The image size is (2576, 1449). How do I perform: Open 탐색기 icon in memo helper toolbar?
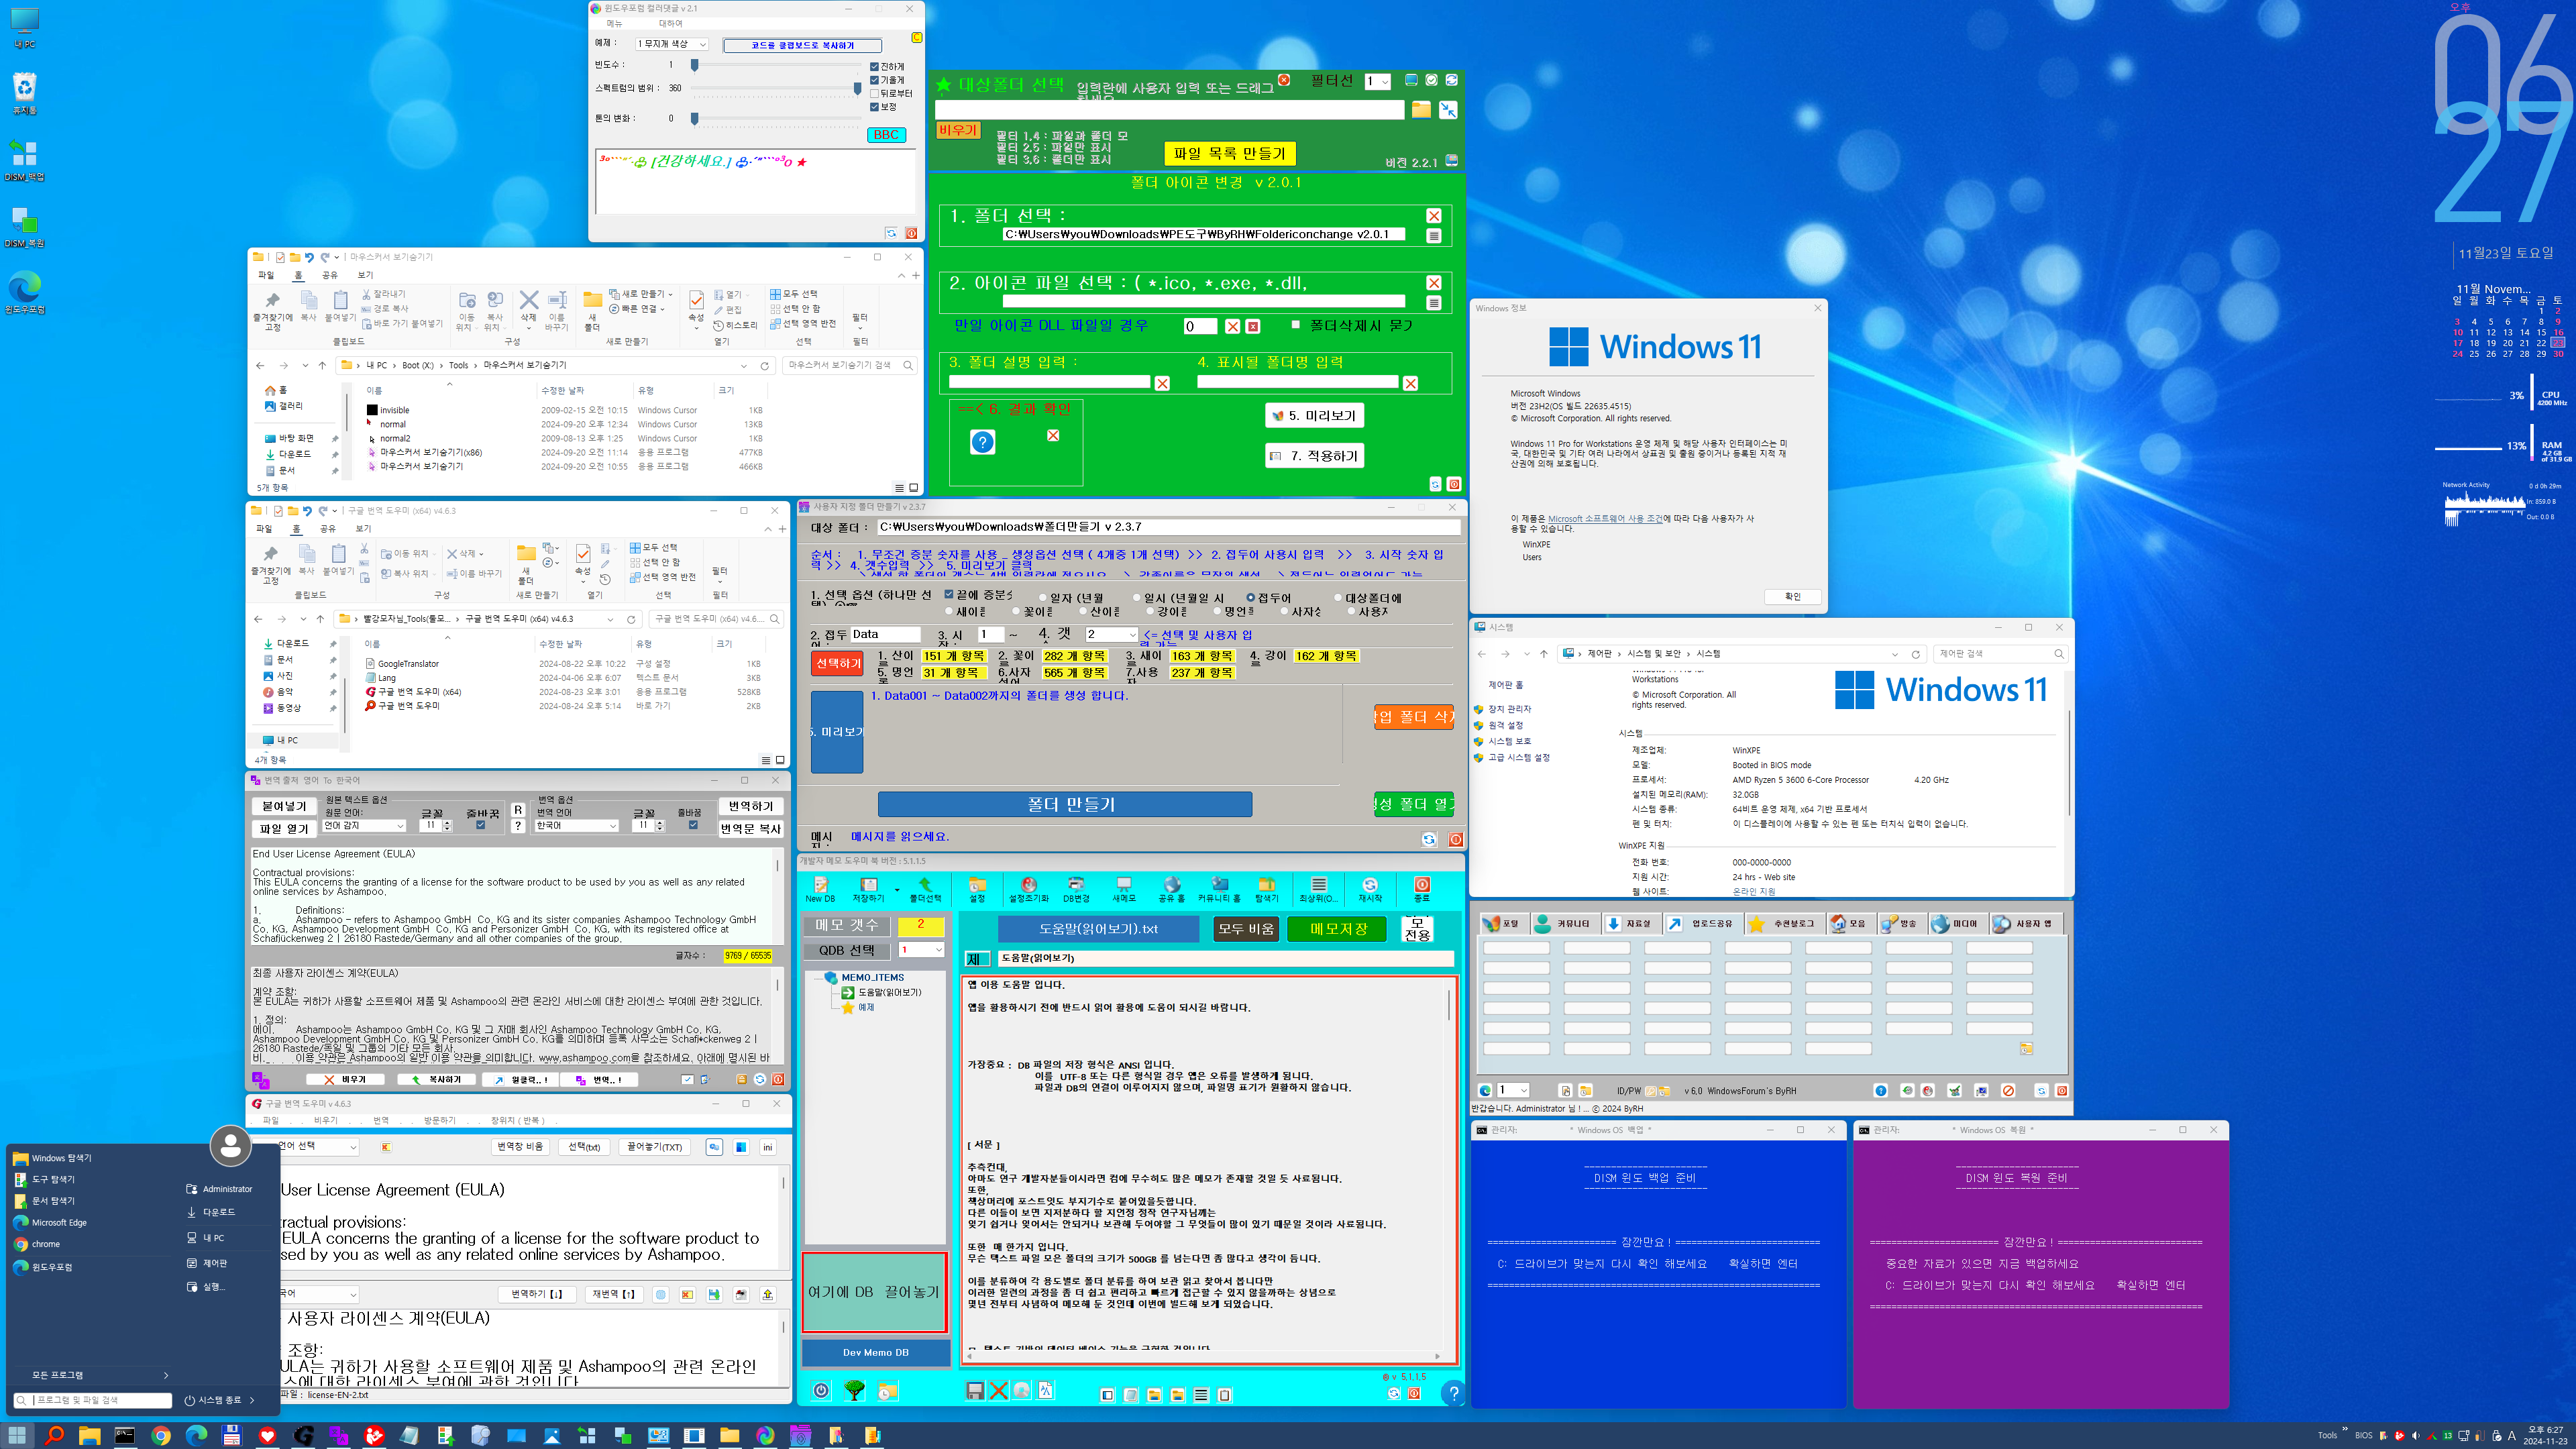pyautogui.click(x=1267, y=889)
